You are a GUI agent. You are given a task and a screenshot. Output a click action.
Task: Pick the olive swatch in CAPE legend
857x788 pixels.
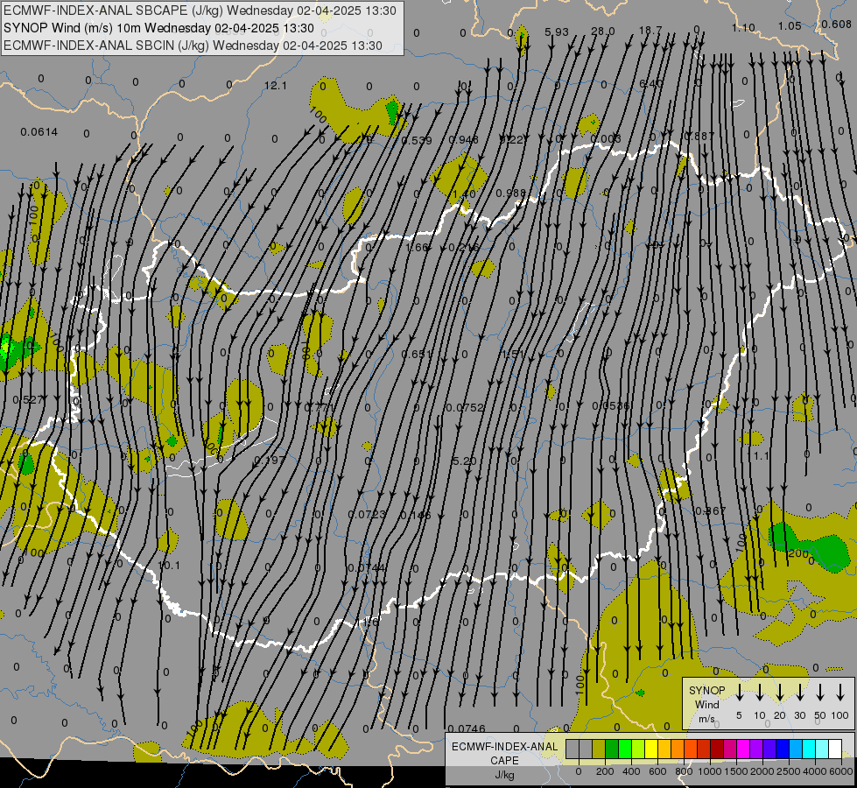(599, 749)
